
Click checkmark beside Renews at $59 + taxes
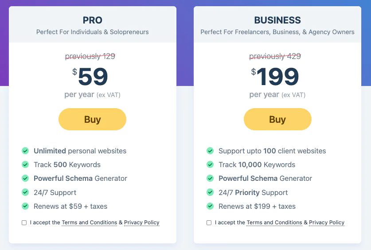[x=25, y=206]
